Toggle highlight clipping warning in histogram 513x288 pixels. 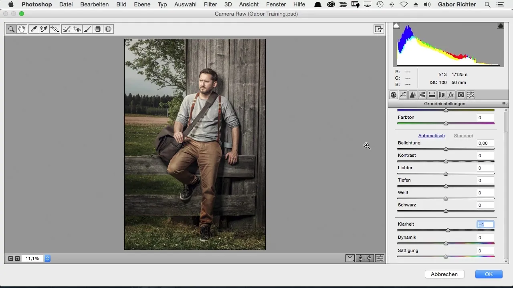click(501, 25)
